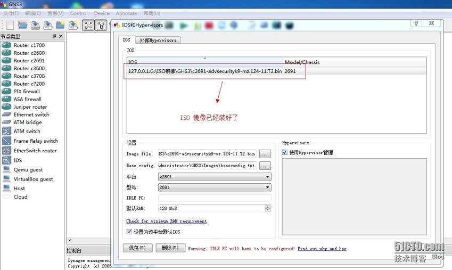Decrease default RAM with the down arrow
This screenshot has width=452, height=270.
[268, 210]
